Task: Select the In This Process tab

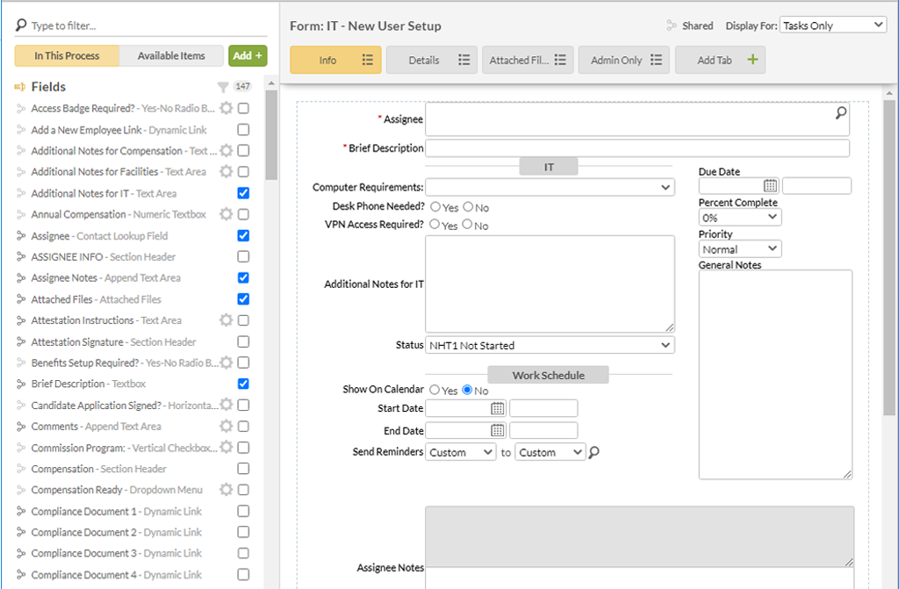Action: 67,55
